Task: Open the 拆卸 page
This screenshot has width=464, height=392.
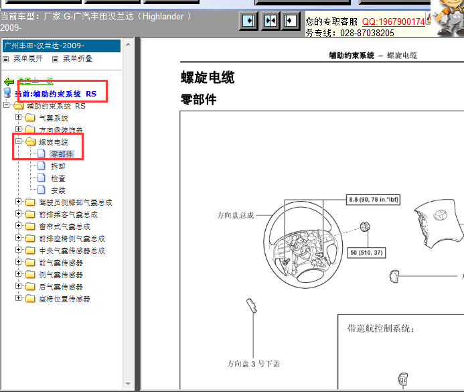Action: 58,166
